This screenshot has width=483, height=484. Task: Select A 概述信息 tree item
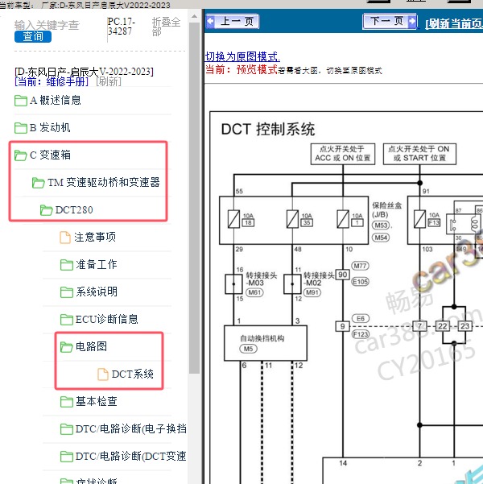click(56, 101)
